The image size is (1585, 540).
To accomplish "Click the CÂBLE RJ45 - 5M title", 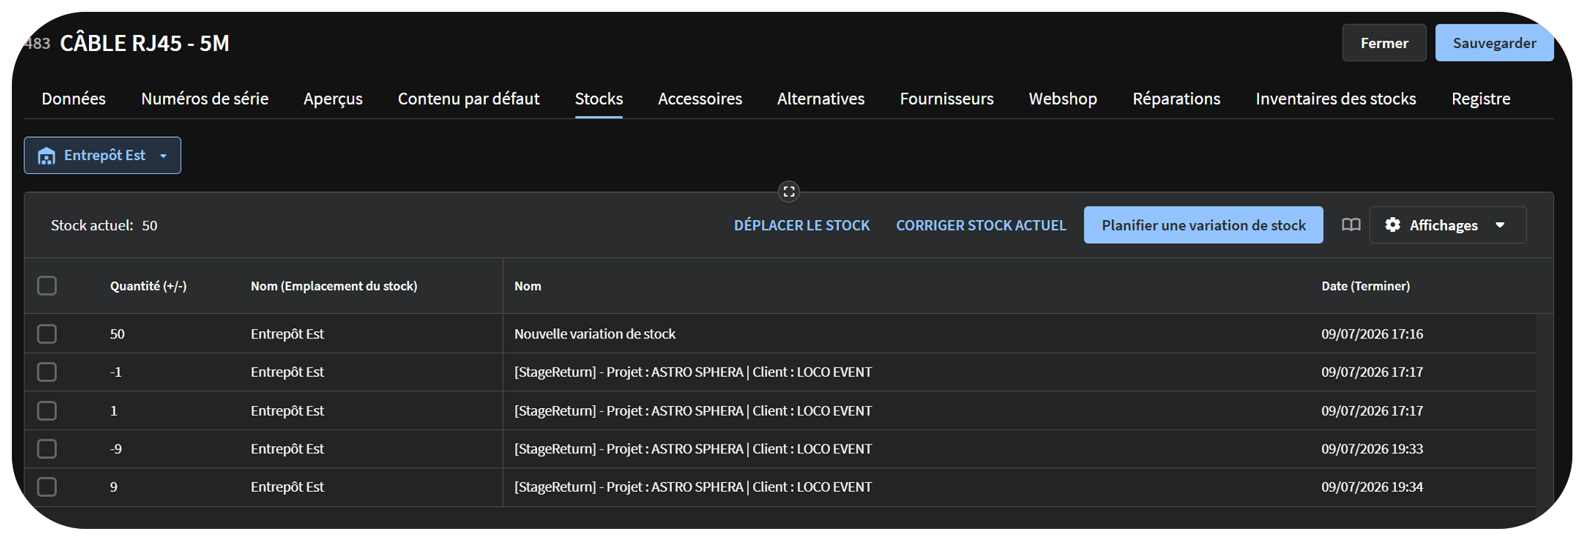I will [x=144, y=44].
